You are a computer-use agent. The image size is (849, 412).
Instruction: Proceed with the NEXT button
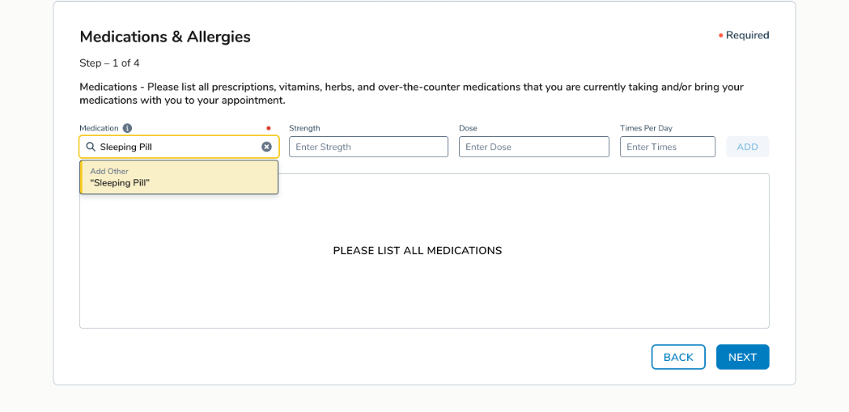[742, 357]
